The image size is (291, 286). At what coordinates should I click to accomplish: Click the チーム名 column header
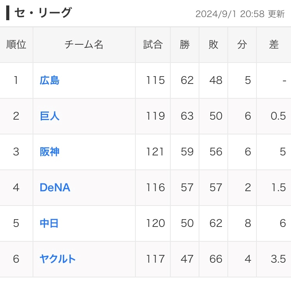[x=84, y=45]
